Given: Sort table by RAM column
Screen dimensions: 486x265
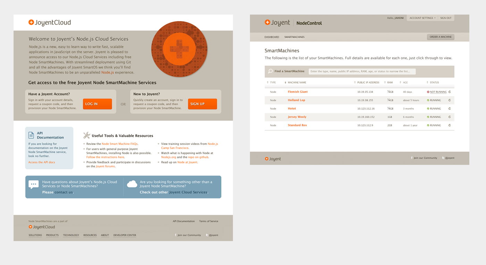Looking at the screenshot, I should pyautogui.click(x=389, y=82).
